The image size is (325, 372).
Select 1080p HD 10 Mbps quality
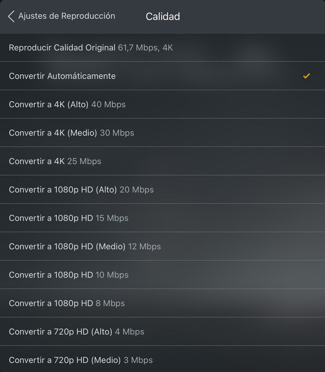[68, 275]
